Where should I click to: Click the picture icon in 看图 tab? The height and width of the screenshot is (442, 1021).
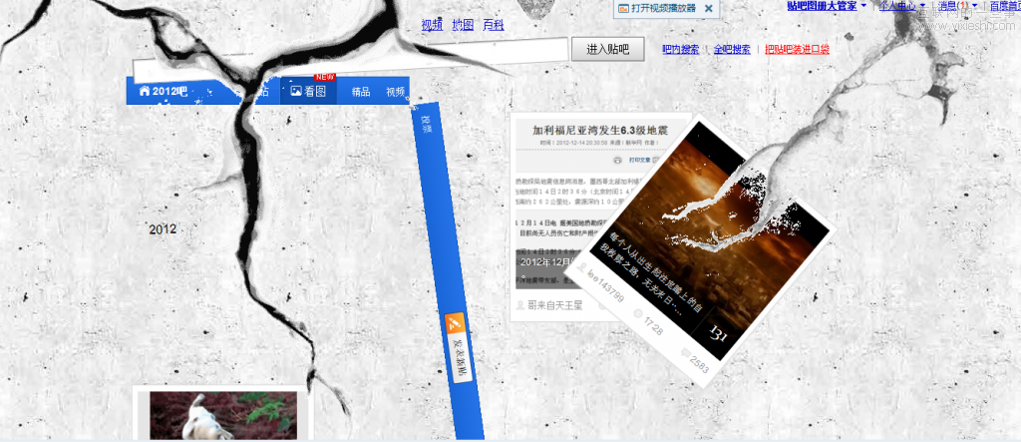296,91
